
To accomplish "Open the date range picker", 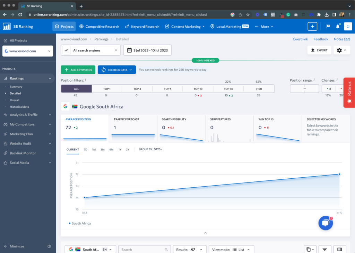I will pos(147,50).
